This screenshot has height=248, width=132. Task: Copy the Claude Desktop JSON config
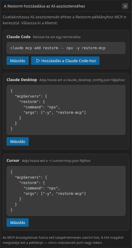(18, 141)
